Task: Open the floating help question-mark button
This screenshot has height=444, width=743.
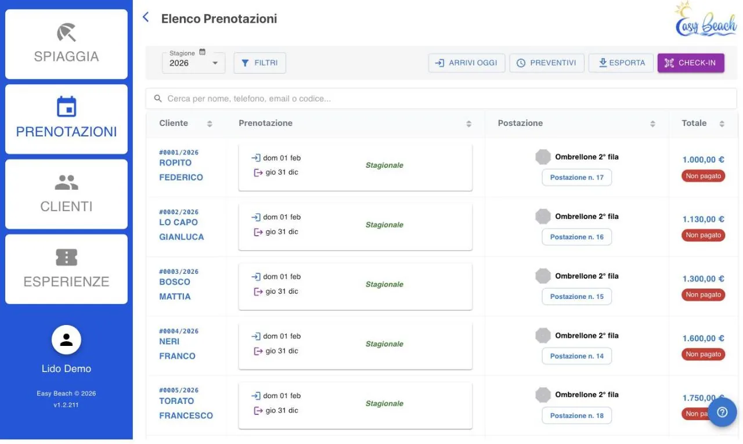Action: [x=722, y=412]
